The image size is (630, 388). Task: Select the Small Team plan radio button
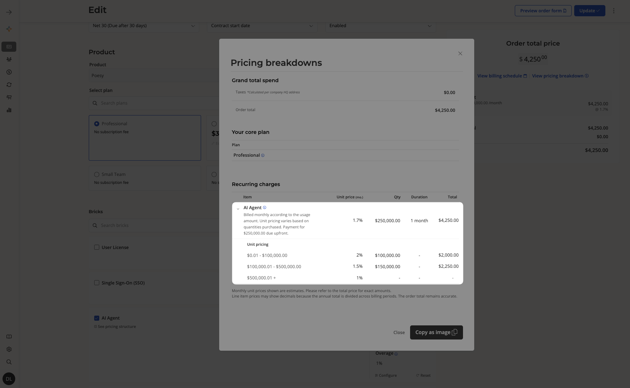(97, 174)
